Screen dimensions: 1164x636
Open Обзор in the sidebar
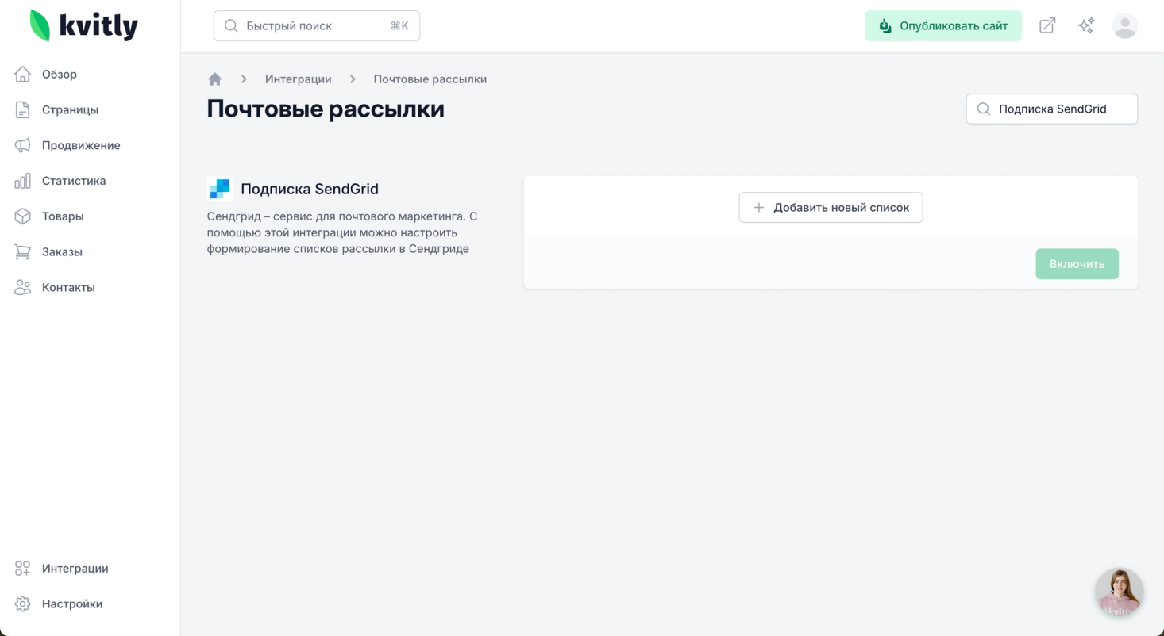(x=60, y=75)
